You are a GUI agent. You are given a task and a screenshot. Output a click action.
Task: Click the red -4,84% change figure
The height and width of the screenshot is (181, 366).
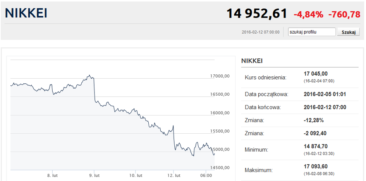tap(308, 15)
